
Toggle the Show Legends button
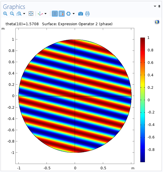point(62,14)
